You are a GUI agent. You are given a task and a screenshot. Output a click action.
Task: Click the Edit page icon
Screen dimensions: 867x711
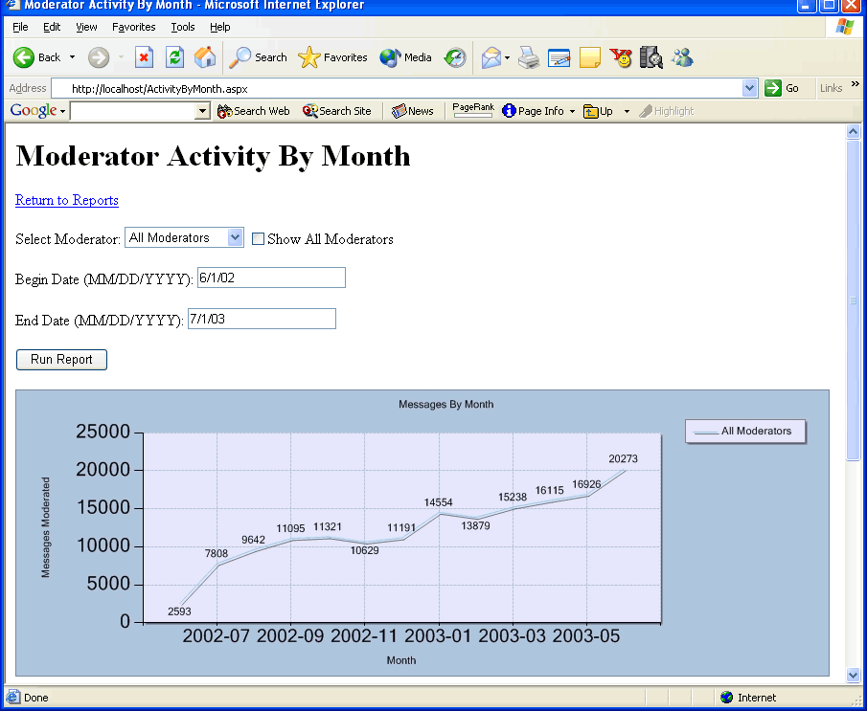559,57
